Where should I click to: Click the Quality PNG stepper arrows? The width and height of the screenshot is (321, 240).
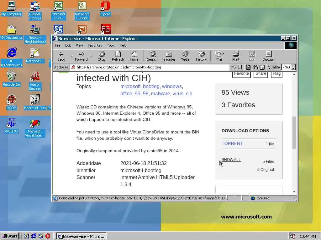(293, 67)
